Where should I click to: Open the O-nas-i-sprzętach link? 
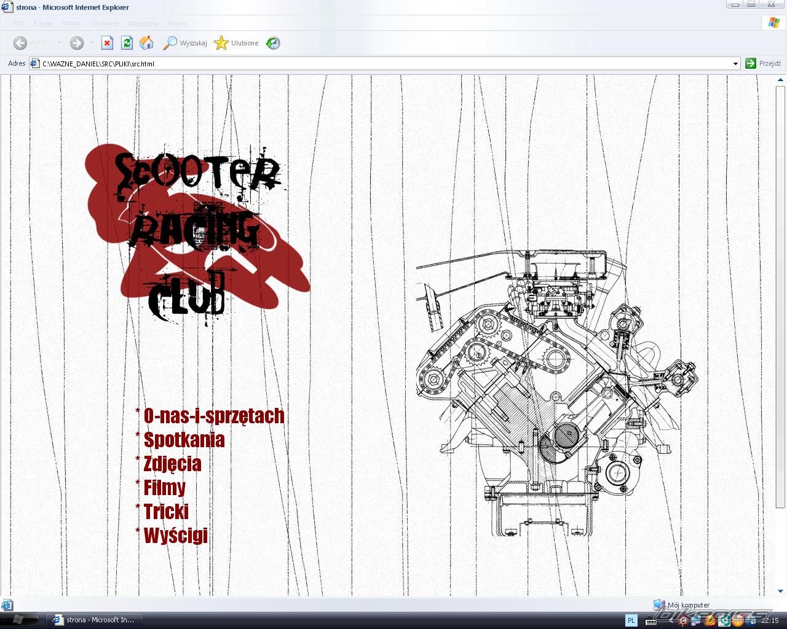pos(214,416)
